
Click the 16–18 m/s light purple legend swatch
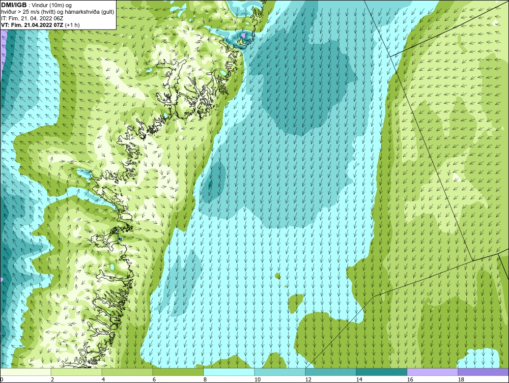pyautogui.click(x=432, y=372)
